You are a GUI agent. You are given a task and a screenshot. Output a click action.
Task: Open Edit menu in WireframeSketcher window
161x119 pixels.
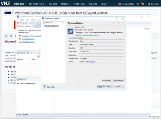point(23,20)
